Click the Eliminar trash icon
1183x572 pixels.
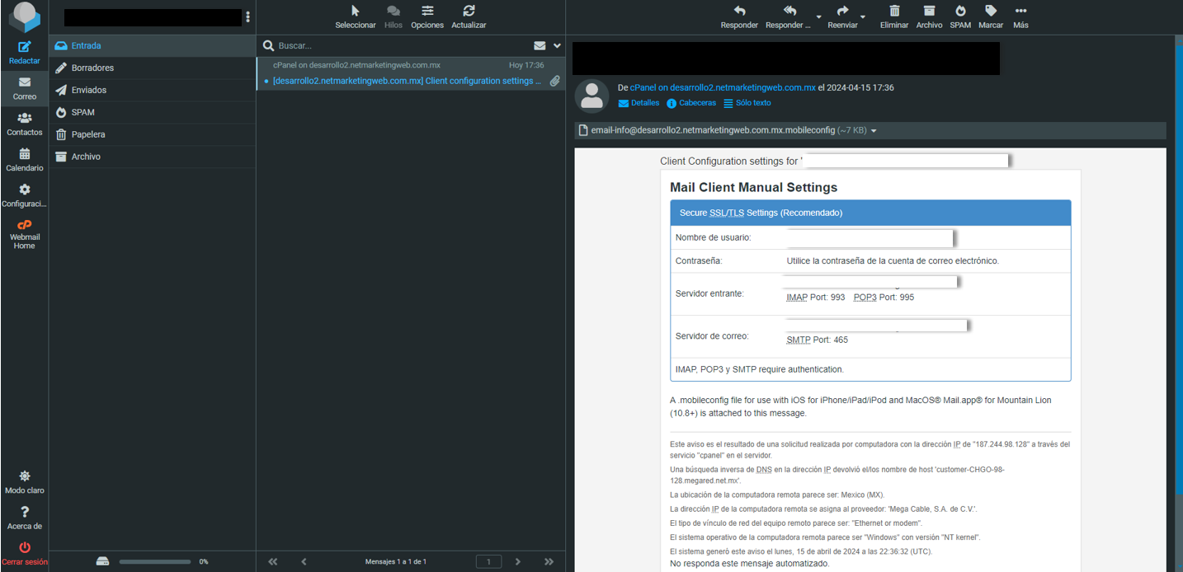894,12
